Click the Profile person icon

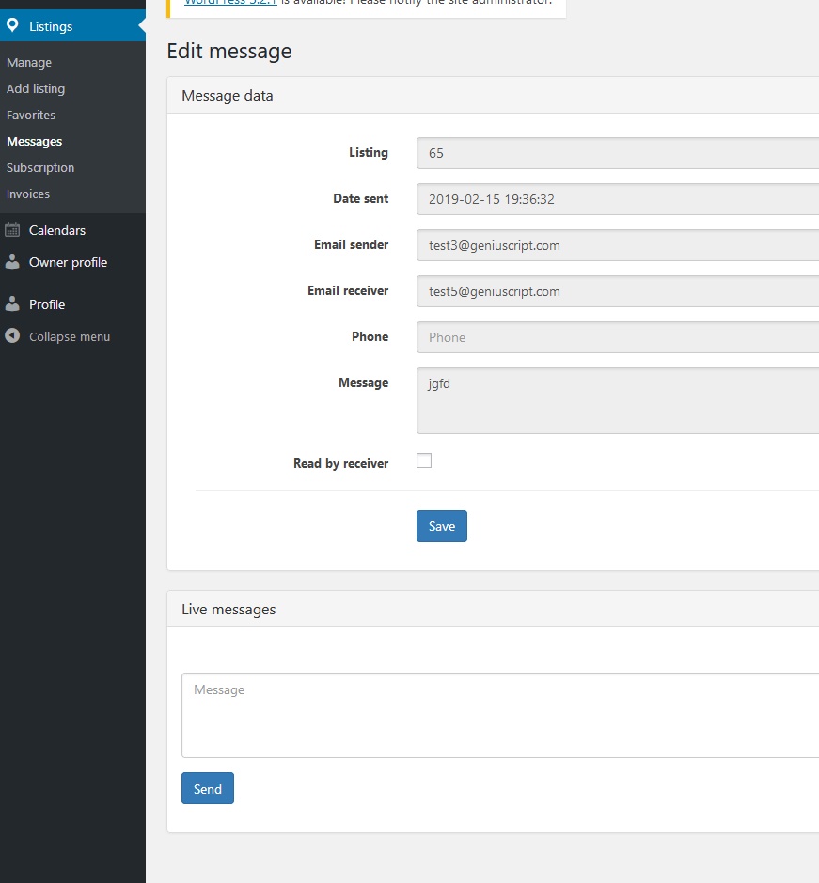(12, 304)
